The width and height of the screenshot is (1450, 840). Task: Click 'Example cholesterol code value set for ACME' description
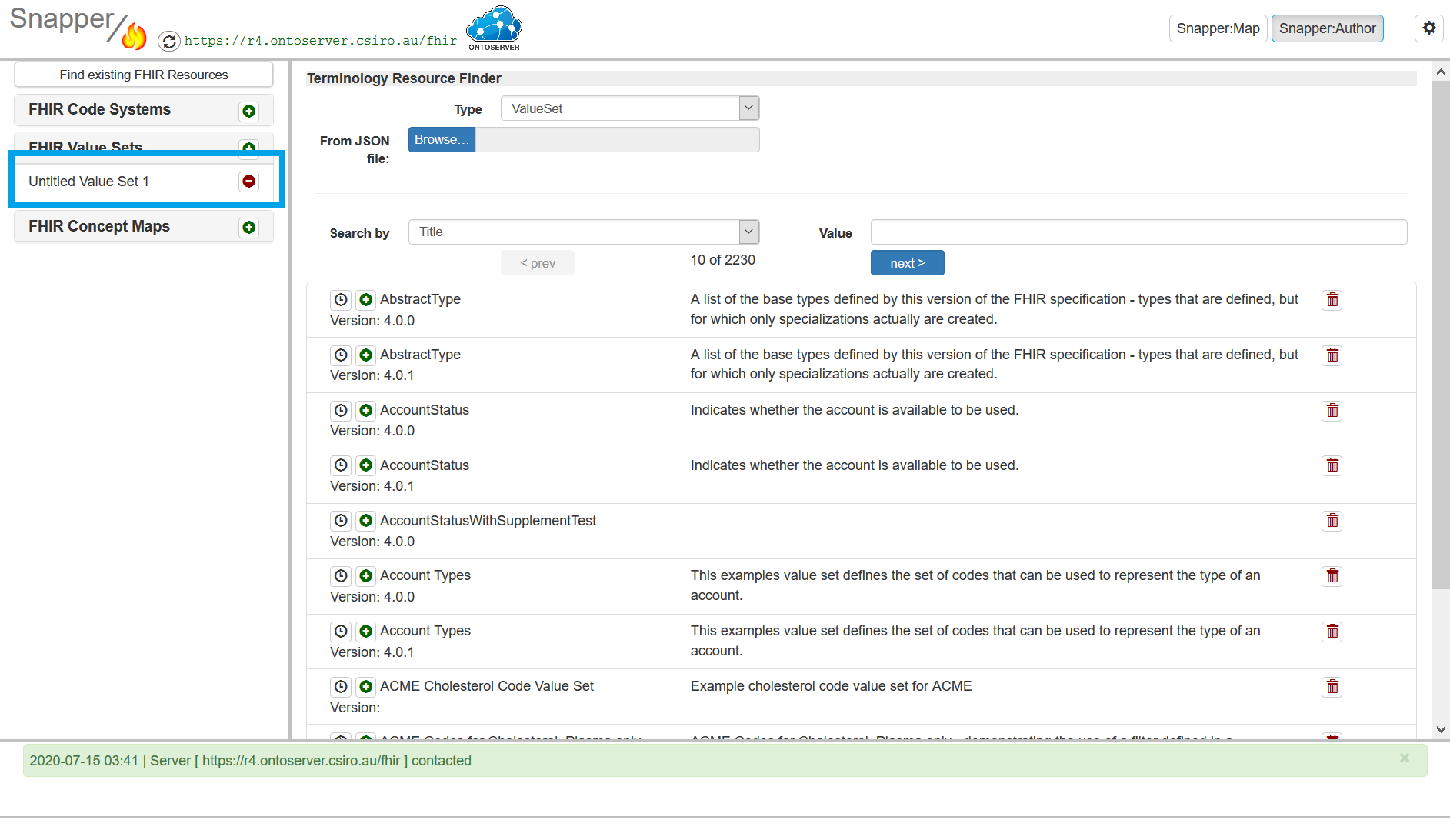tap(831, 686)
